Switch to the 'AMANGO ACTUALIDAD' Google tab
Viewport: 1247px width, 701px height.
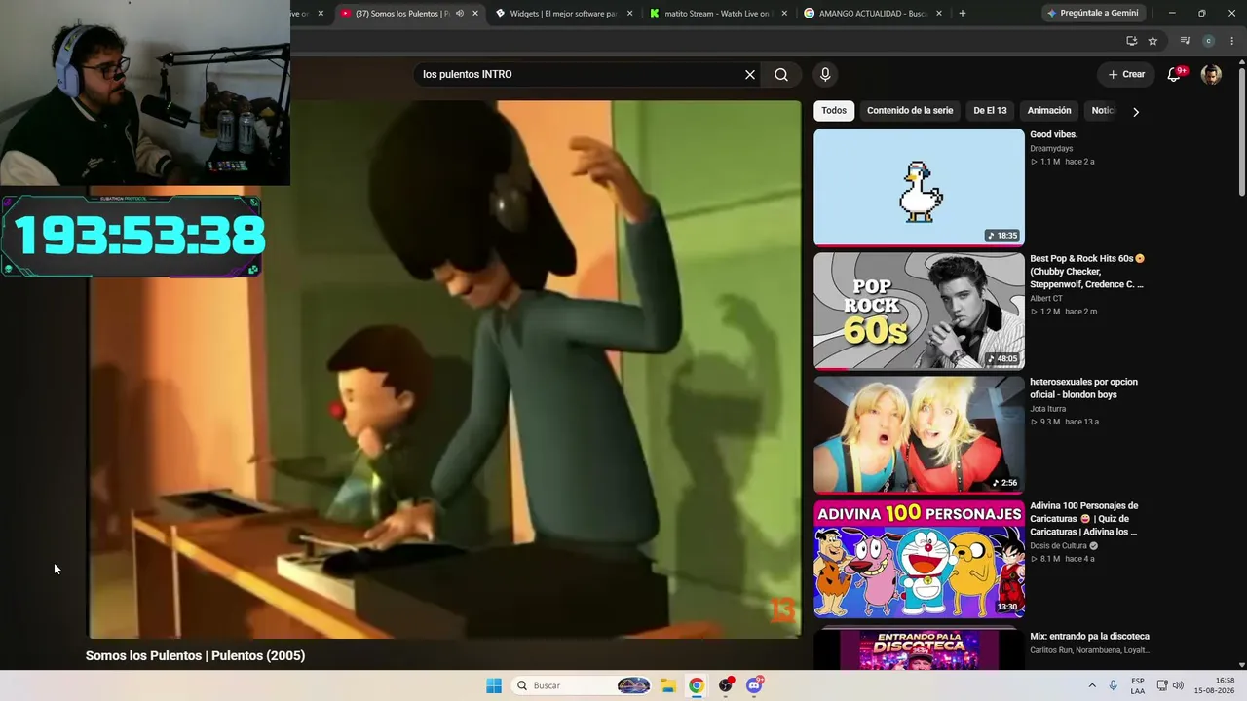873,14
